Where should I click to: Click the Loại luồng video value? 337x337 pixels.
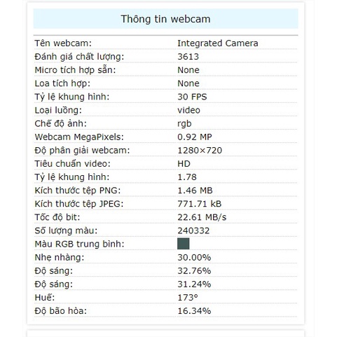pyautogui.click(x=188, y=110)
